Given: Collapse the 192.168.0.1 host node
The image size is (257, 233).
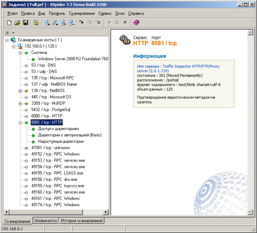Looking at the screenshot, I should [x=14, y=47].
